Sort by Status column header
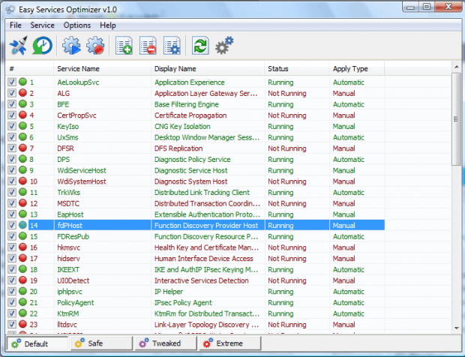The width and height of the screenshot is (465, 357). (x=297, y=69)
